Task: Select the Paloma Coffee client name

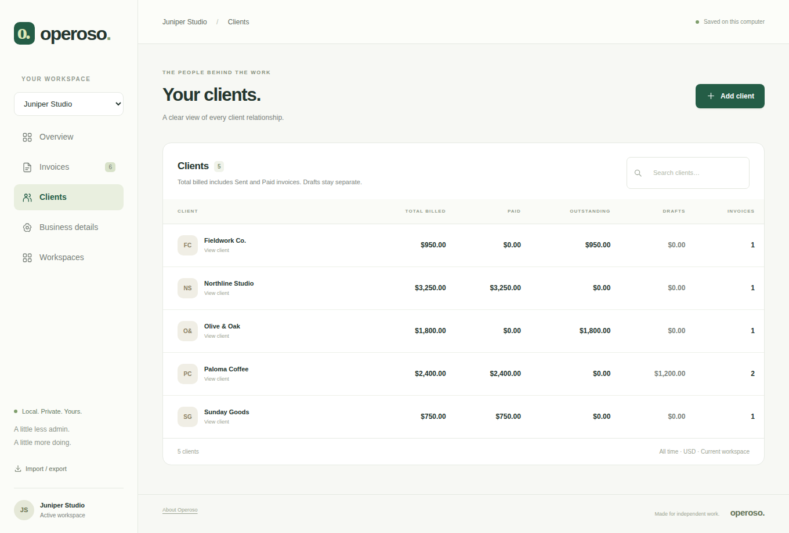Action: [226, 369]
